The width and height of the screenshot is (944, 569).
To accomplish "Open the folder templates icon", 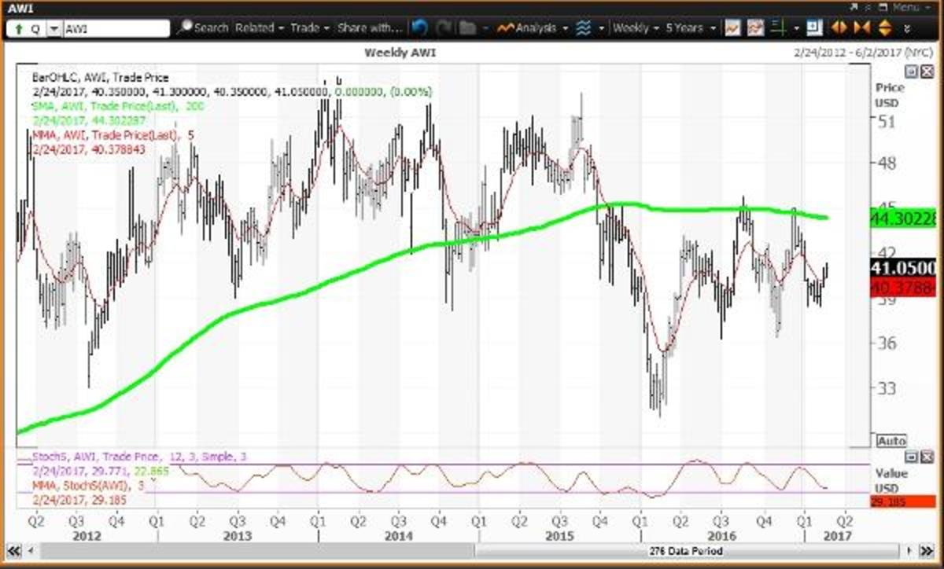I will click(x=468, y=28).
